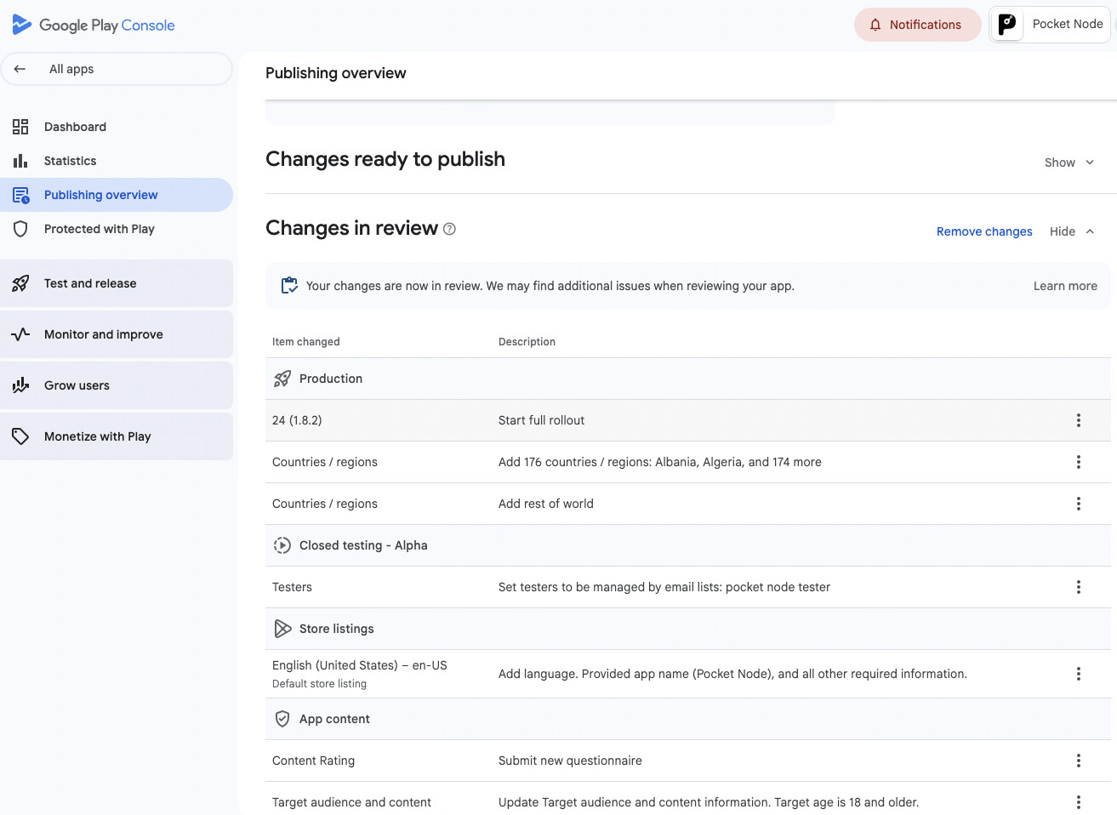Click Remove changes link
This screenshot has height=815, width=1117.
[984, 231]
